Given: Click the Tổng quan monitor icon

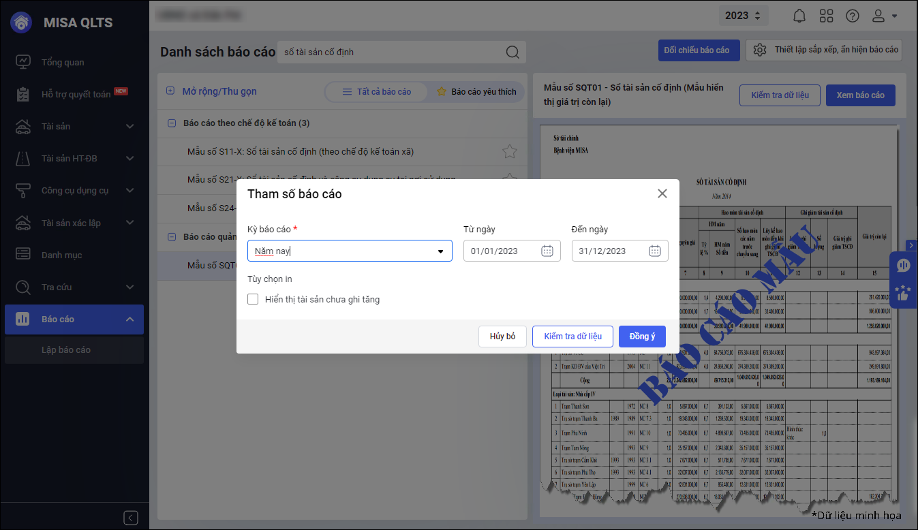Looking at the screenshot, I should coord(23,62).
